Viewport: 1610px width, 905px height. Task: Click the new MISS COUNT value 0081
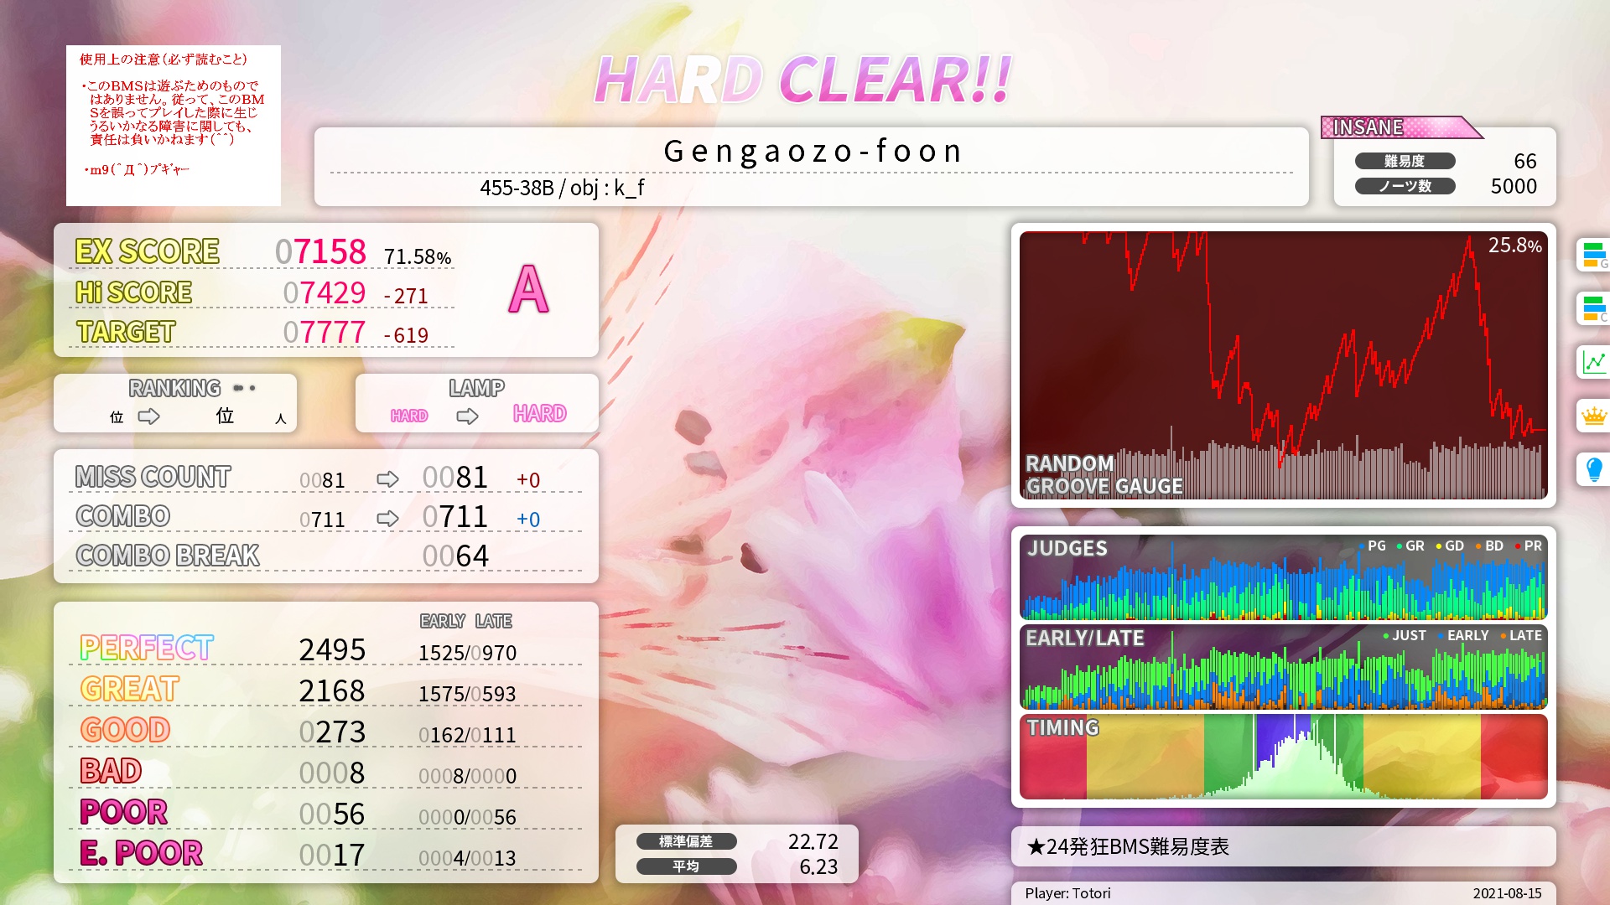click(x=455, y=477)
